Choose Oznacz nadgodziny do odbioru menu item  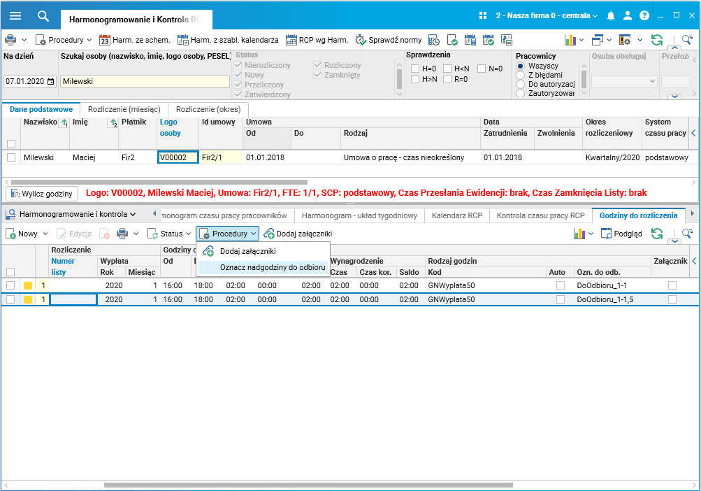tap(272, 267)
